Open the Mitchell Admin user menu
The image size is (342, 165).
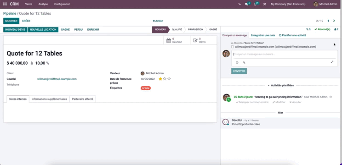[x=325, y=4]
